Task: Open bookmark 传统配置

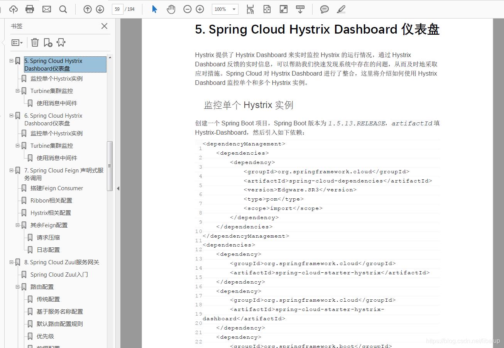Action: (48, 299)
